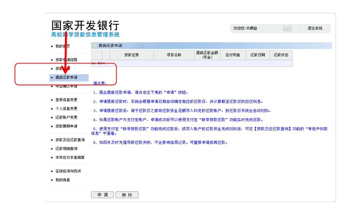The width and height of the screenshot is (349, 208).
Task: Click the 还款状态 column header
Action: [x=281, y=55]
